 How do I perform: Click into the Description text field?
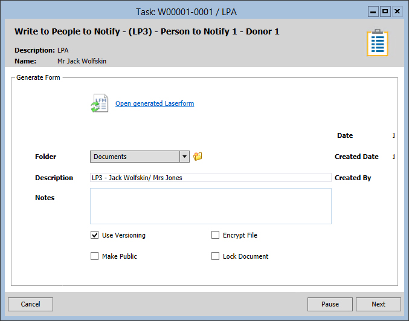point(210,178)
